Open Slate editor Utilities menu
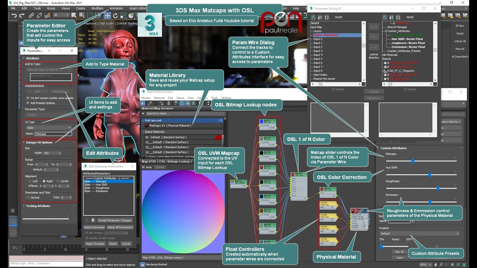Screen dimensions: 477x268 226,98
